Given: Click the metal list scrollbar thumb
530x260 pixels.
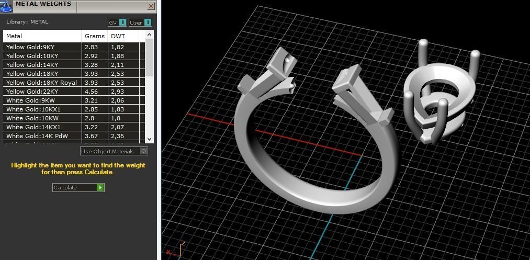Looking at the screenshot, I should click(x=150, y=57).
